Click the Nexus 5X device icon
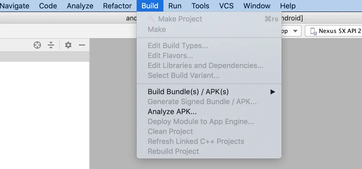The height and width of the screenshot is (169, 362). pyautogui.click(x=313, y=31)
